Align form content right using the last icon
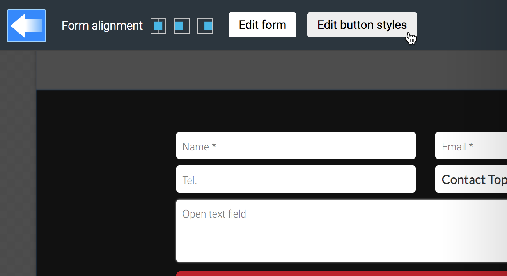This screenshot has height=276, width=507. (x=205, y=25)
